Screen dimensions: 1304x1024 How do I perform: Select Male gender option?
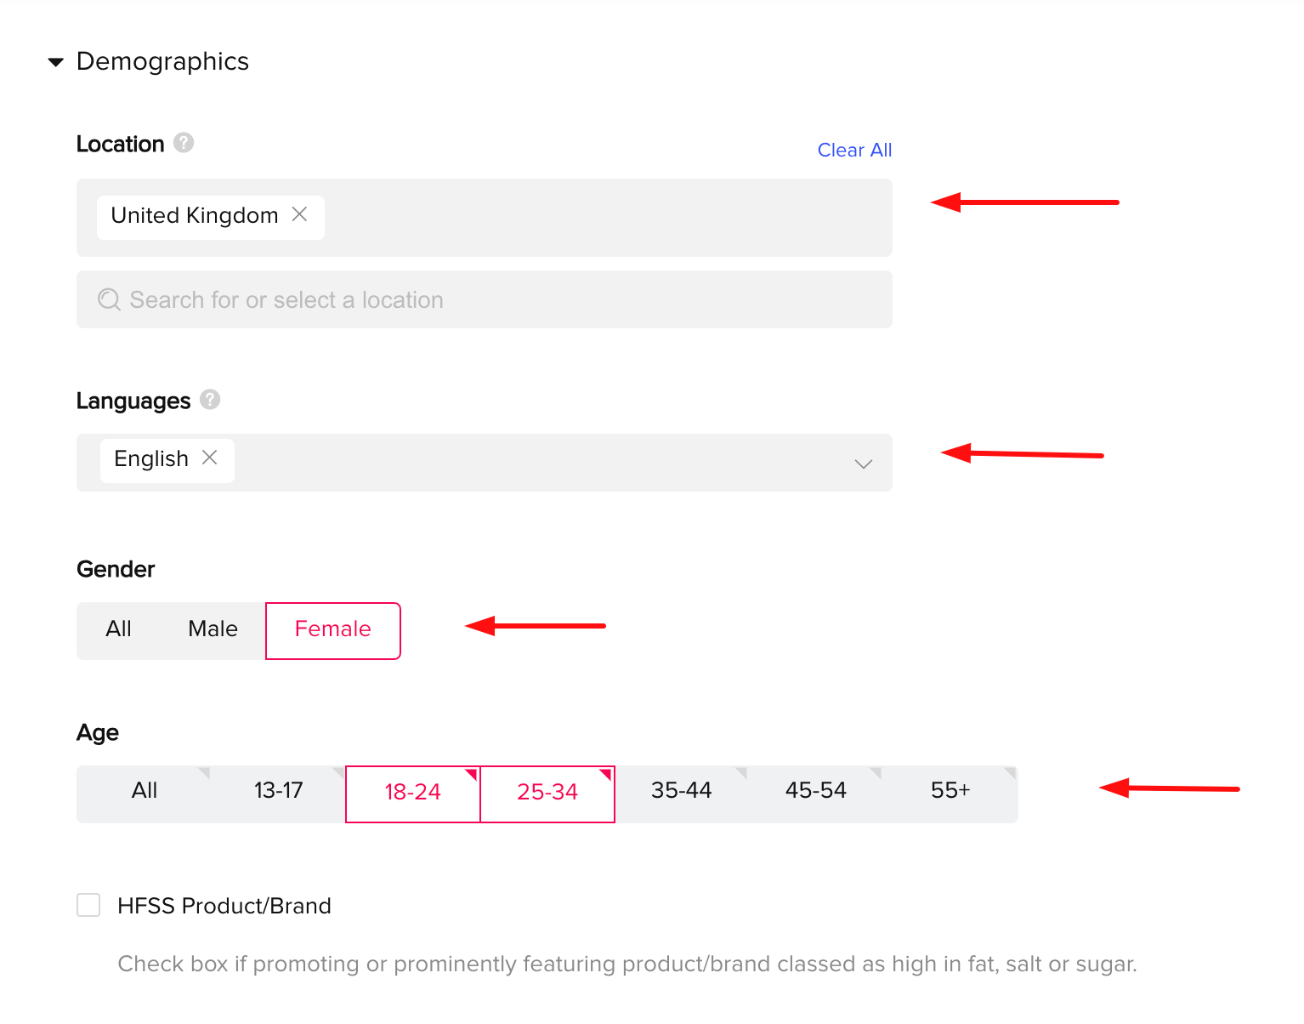(213, 629)
